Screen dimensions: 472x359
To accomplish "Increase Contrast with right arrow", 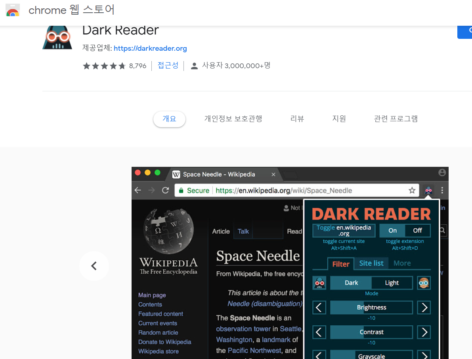I will pyautogui.click(x=424, y=332).
